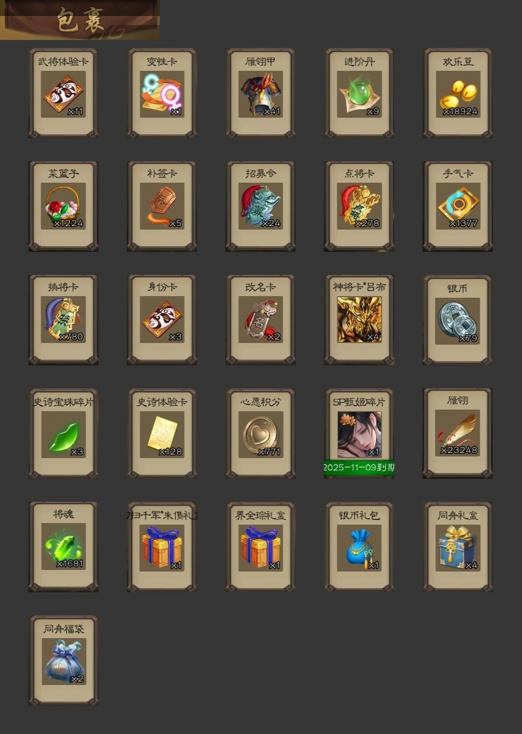This screenshot has height=734, width=522.
Task: Click the 招募令 recruit token item
Action: (260, 207)
